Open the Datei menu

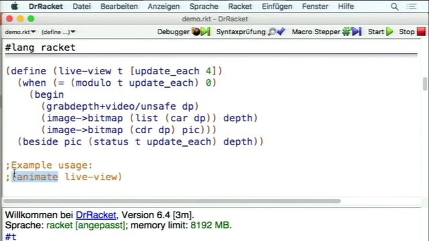[x=82, y=6]
